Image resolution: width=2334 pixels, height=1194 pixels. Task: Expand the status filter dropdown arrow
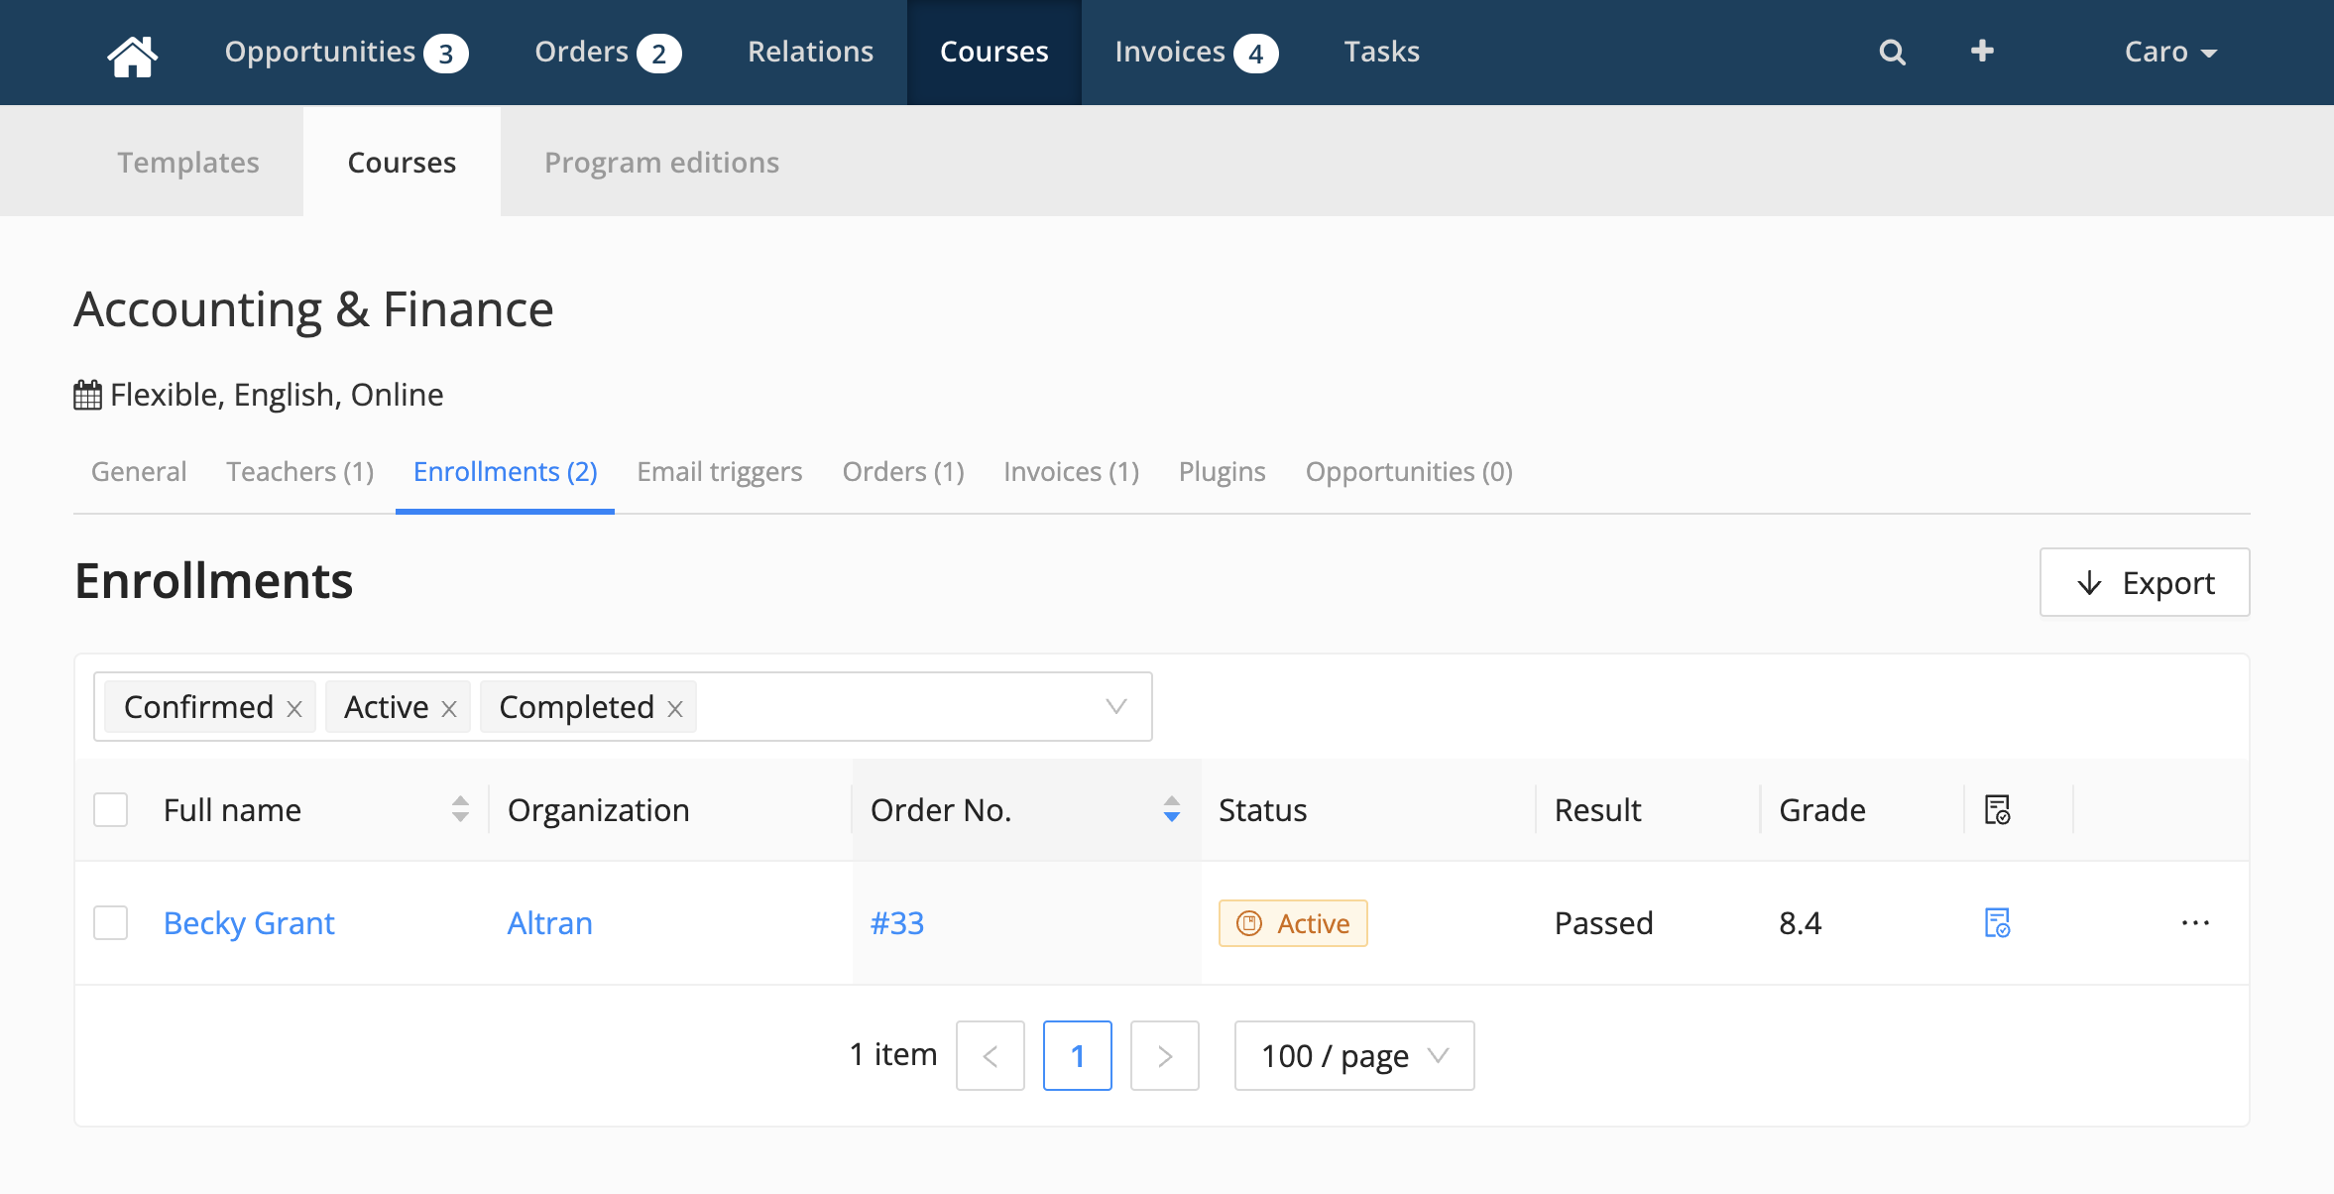point(1116,707)
